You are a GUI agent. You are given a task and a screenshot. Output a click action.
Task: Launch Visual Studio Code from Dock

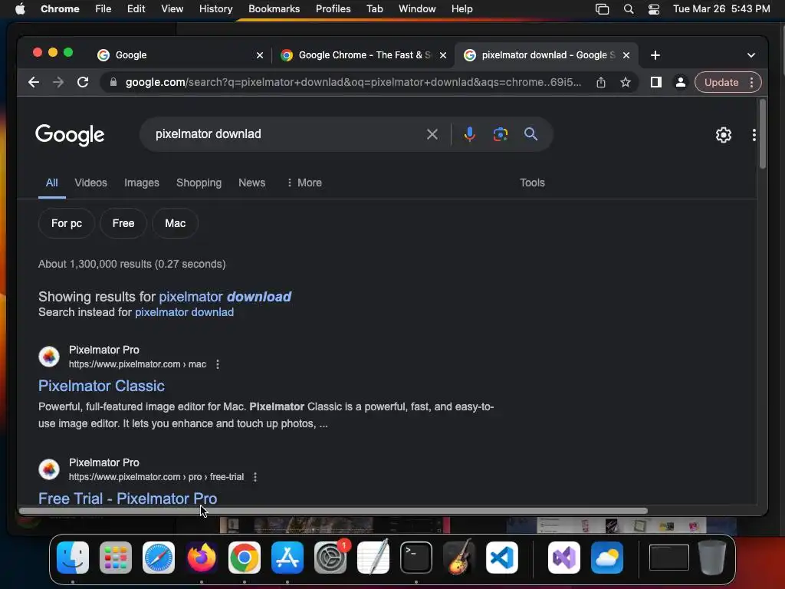pyautogui.click(x=502, y=557)
